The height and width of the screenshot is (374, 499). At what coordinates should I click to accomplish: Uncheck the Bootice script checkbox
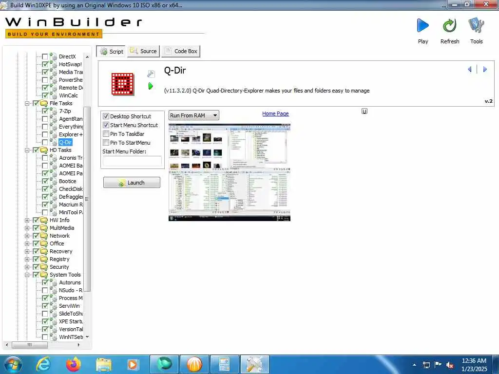[x=45, y=181]
